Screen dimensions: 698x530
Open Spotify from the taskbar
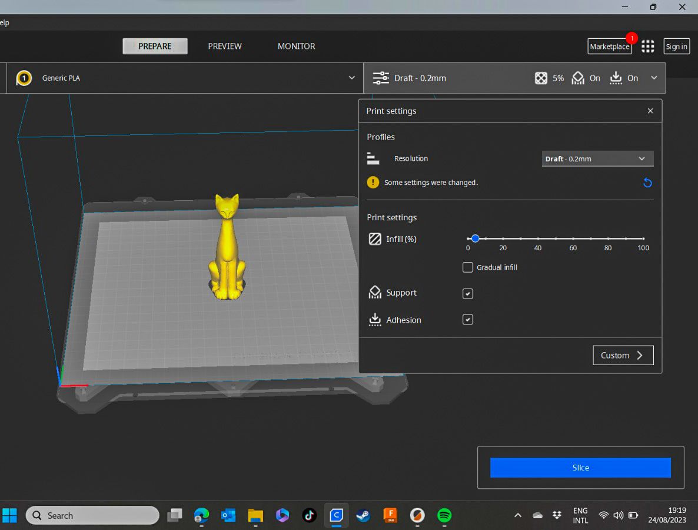coord(444,515)
